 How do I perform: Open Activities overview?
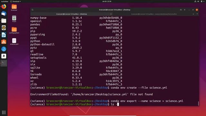point(5,1)
